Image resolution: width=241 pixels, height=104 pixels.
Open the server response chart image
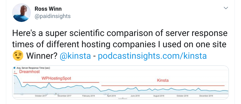click(x=120, y=83)
